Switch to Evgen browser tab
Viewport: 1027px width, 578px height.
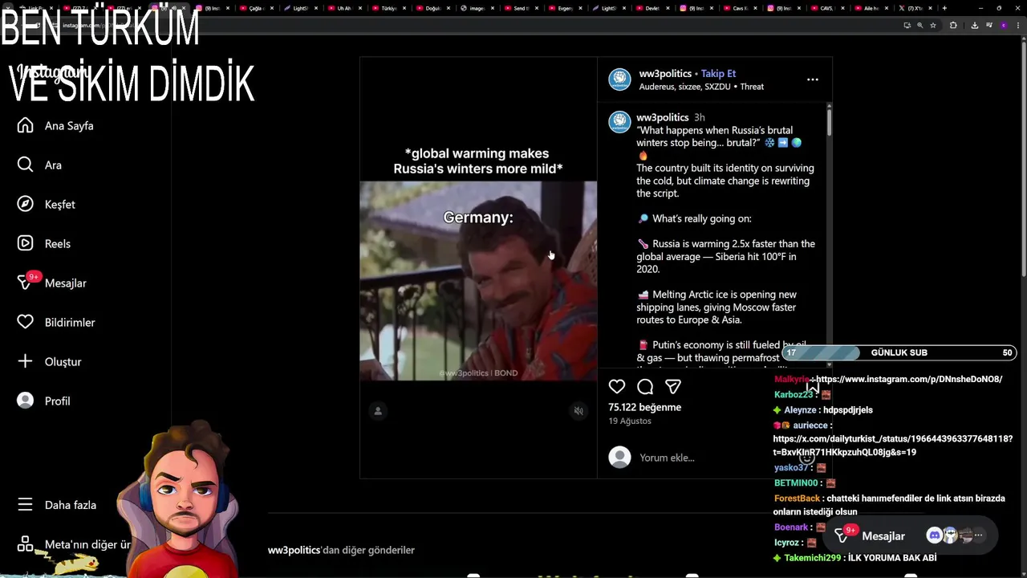click(x=565, y=8)
